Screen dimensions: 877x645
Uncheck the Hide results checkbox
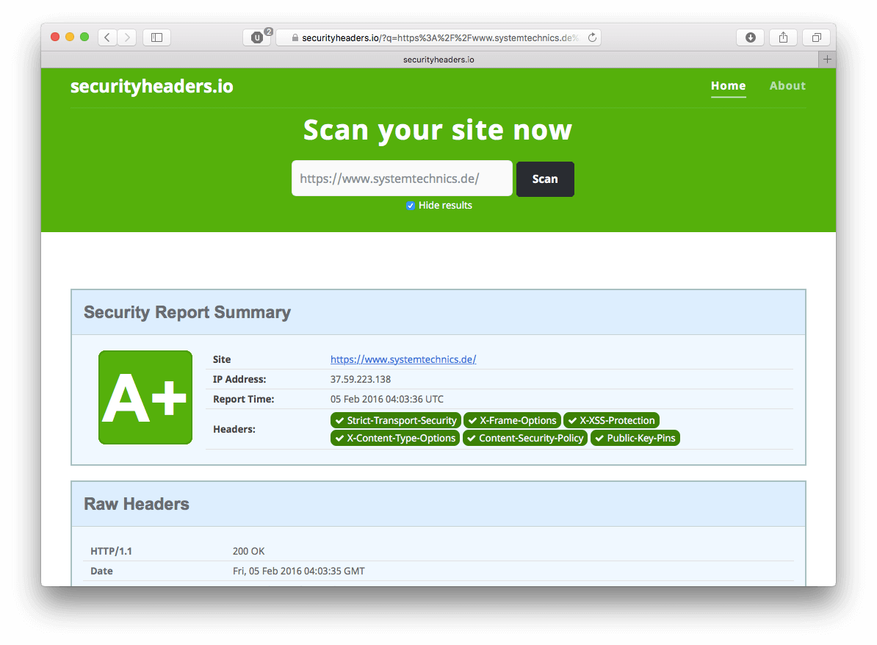point(411,205)
